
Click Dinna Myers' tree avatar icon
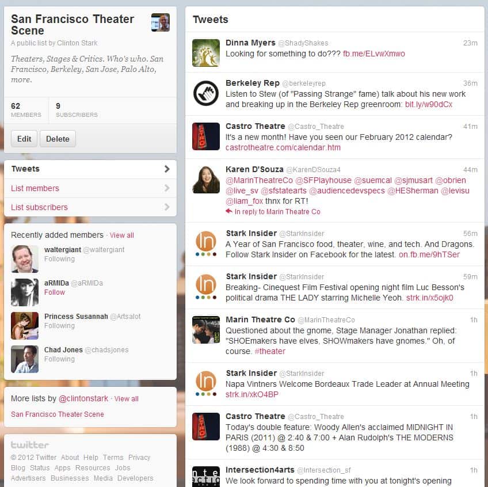coord(205,53)
